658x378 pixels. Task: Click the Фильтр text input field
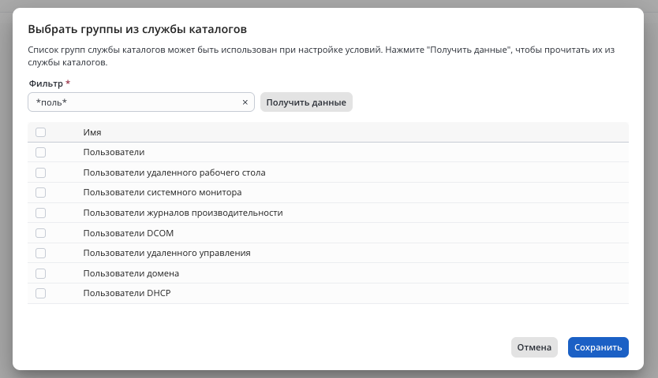click(x=134, y=102)
